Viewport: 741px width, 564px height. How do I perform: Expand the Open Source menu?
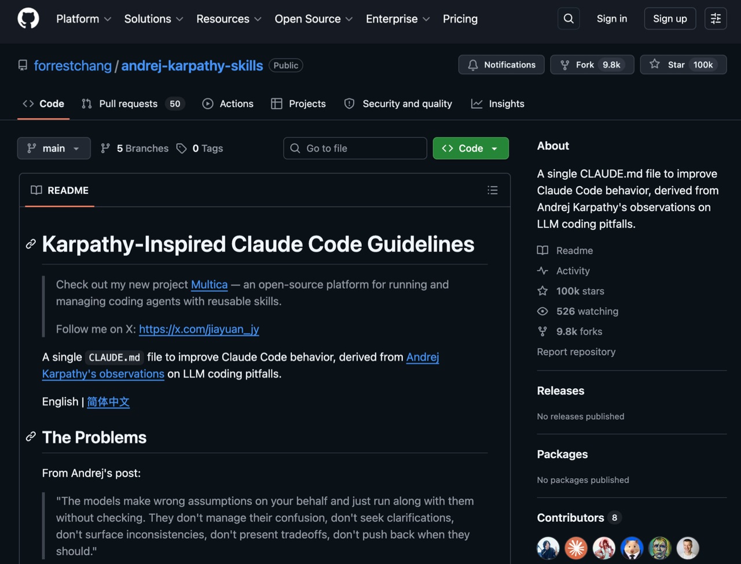click(314, 19)
